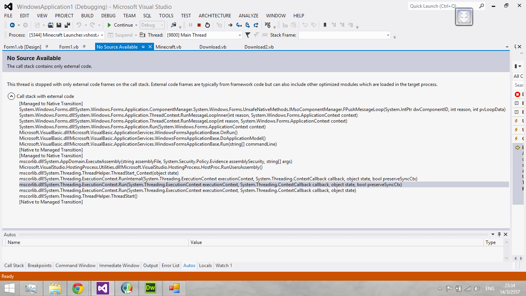The image size is (526, 296).
Task: Expand the Thread selection dropdown
Action: 240,35
